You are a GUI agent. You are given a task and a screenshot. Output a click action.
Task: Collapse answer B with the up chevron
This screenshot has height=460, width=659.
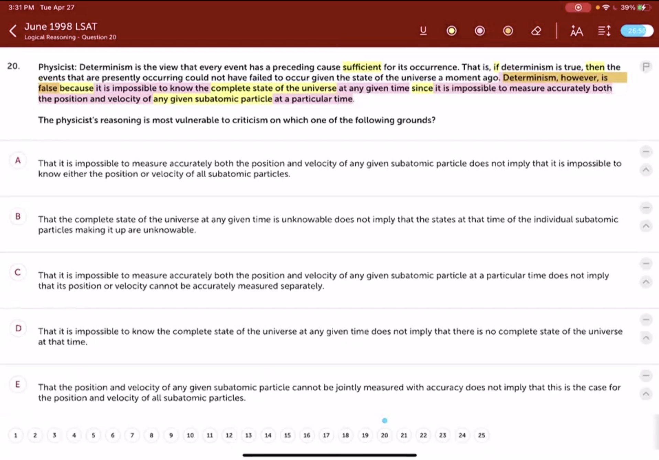pyautogui.click(x=646, y=226)
